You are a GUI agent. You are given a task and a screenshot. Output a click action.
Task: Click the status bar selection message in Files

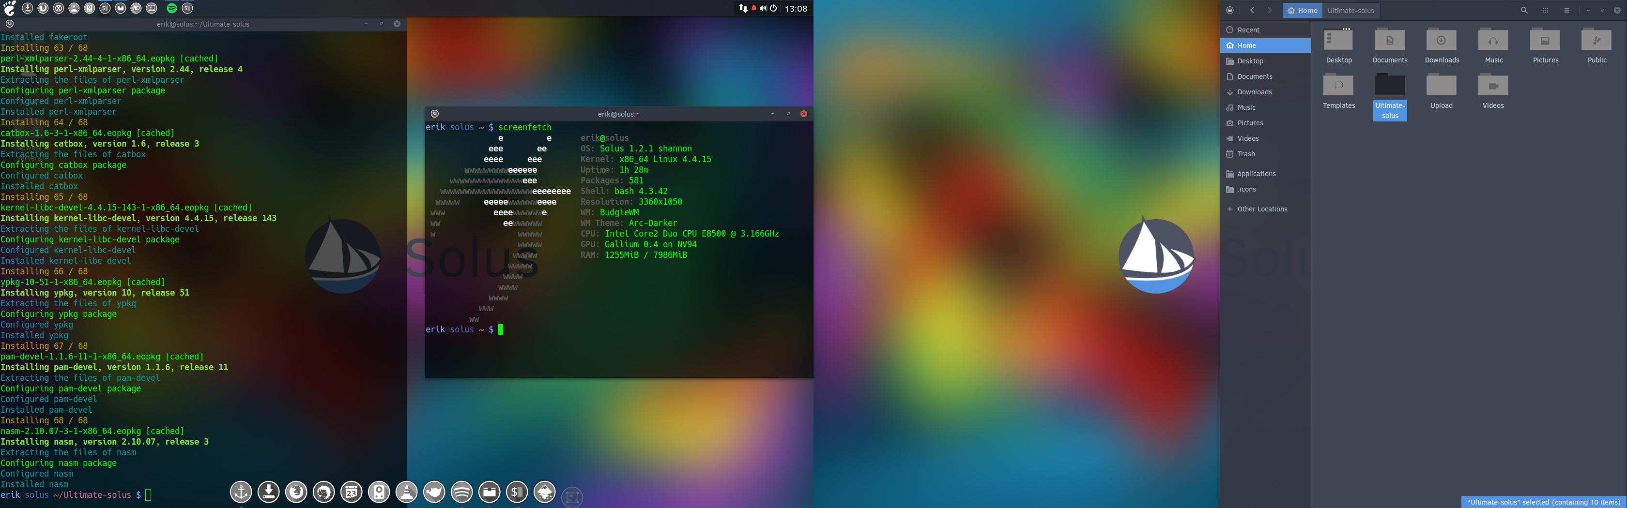point(1543,502)
